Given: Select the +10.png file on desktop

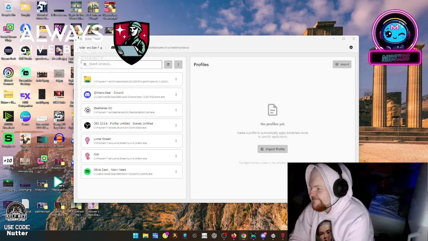Looking at the screenshot, I should click(8, 163).
